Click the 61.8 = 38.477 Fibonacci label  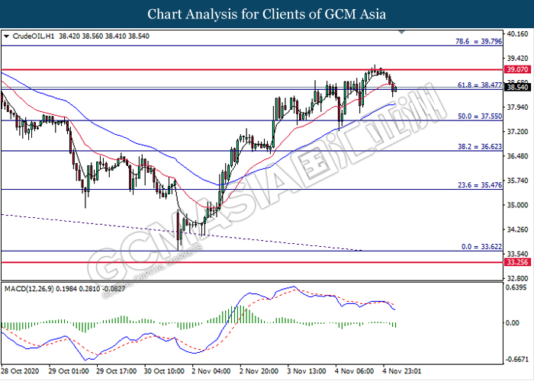[x=480, y=85]
